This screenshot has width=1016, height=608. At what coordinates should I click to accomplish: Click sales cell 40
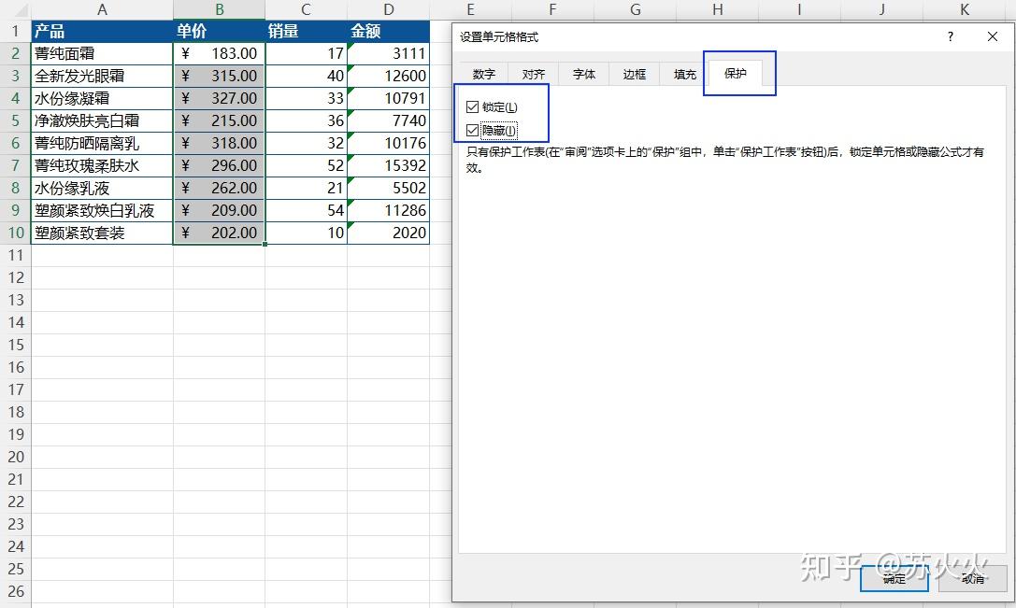point(306,76)
